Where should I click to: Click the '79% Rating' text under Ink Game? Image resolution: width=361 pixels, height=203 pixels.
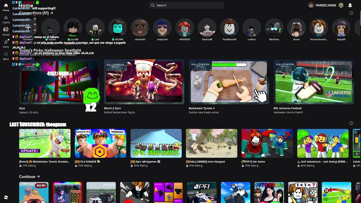[x=252, y=166]
